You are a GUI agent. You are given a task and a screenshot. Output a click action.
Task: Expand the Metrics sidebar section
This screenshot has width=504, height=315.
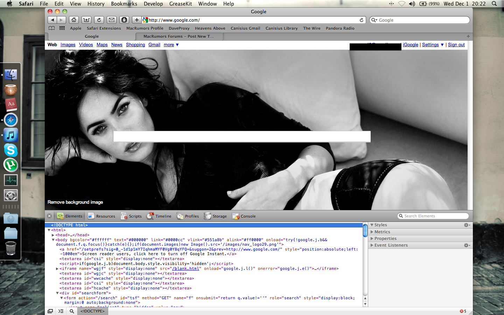(x=372, y=232)
